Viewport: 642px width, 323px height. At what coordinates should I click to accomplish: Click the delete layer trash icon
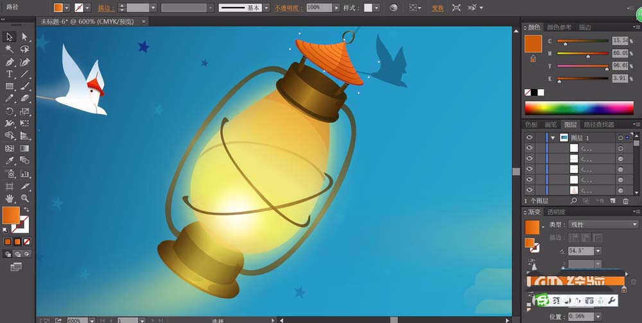pos(625,201)
